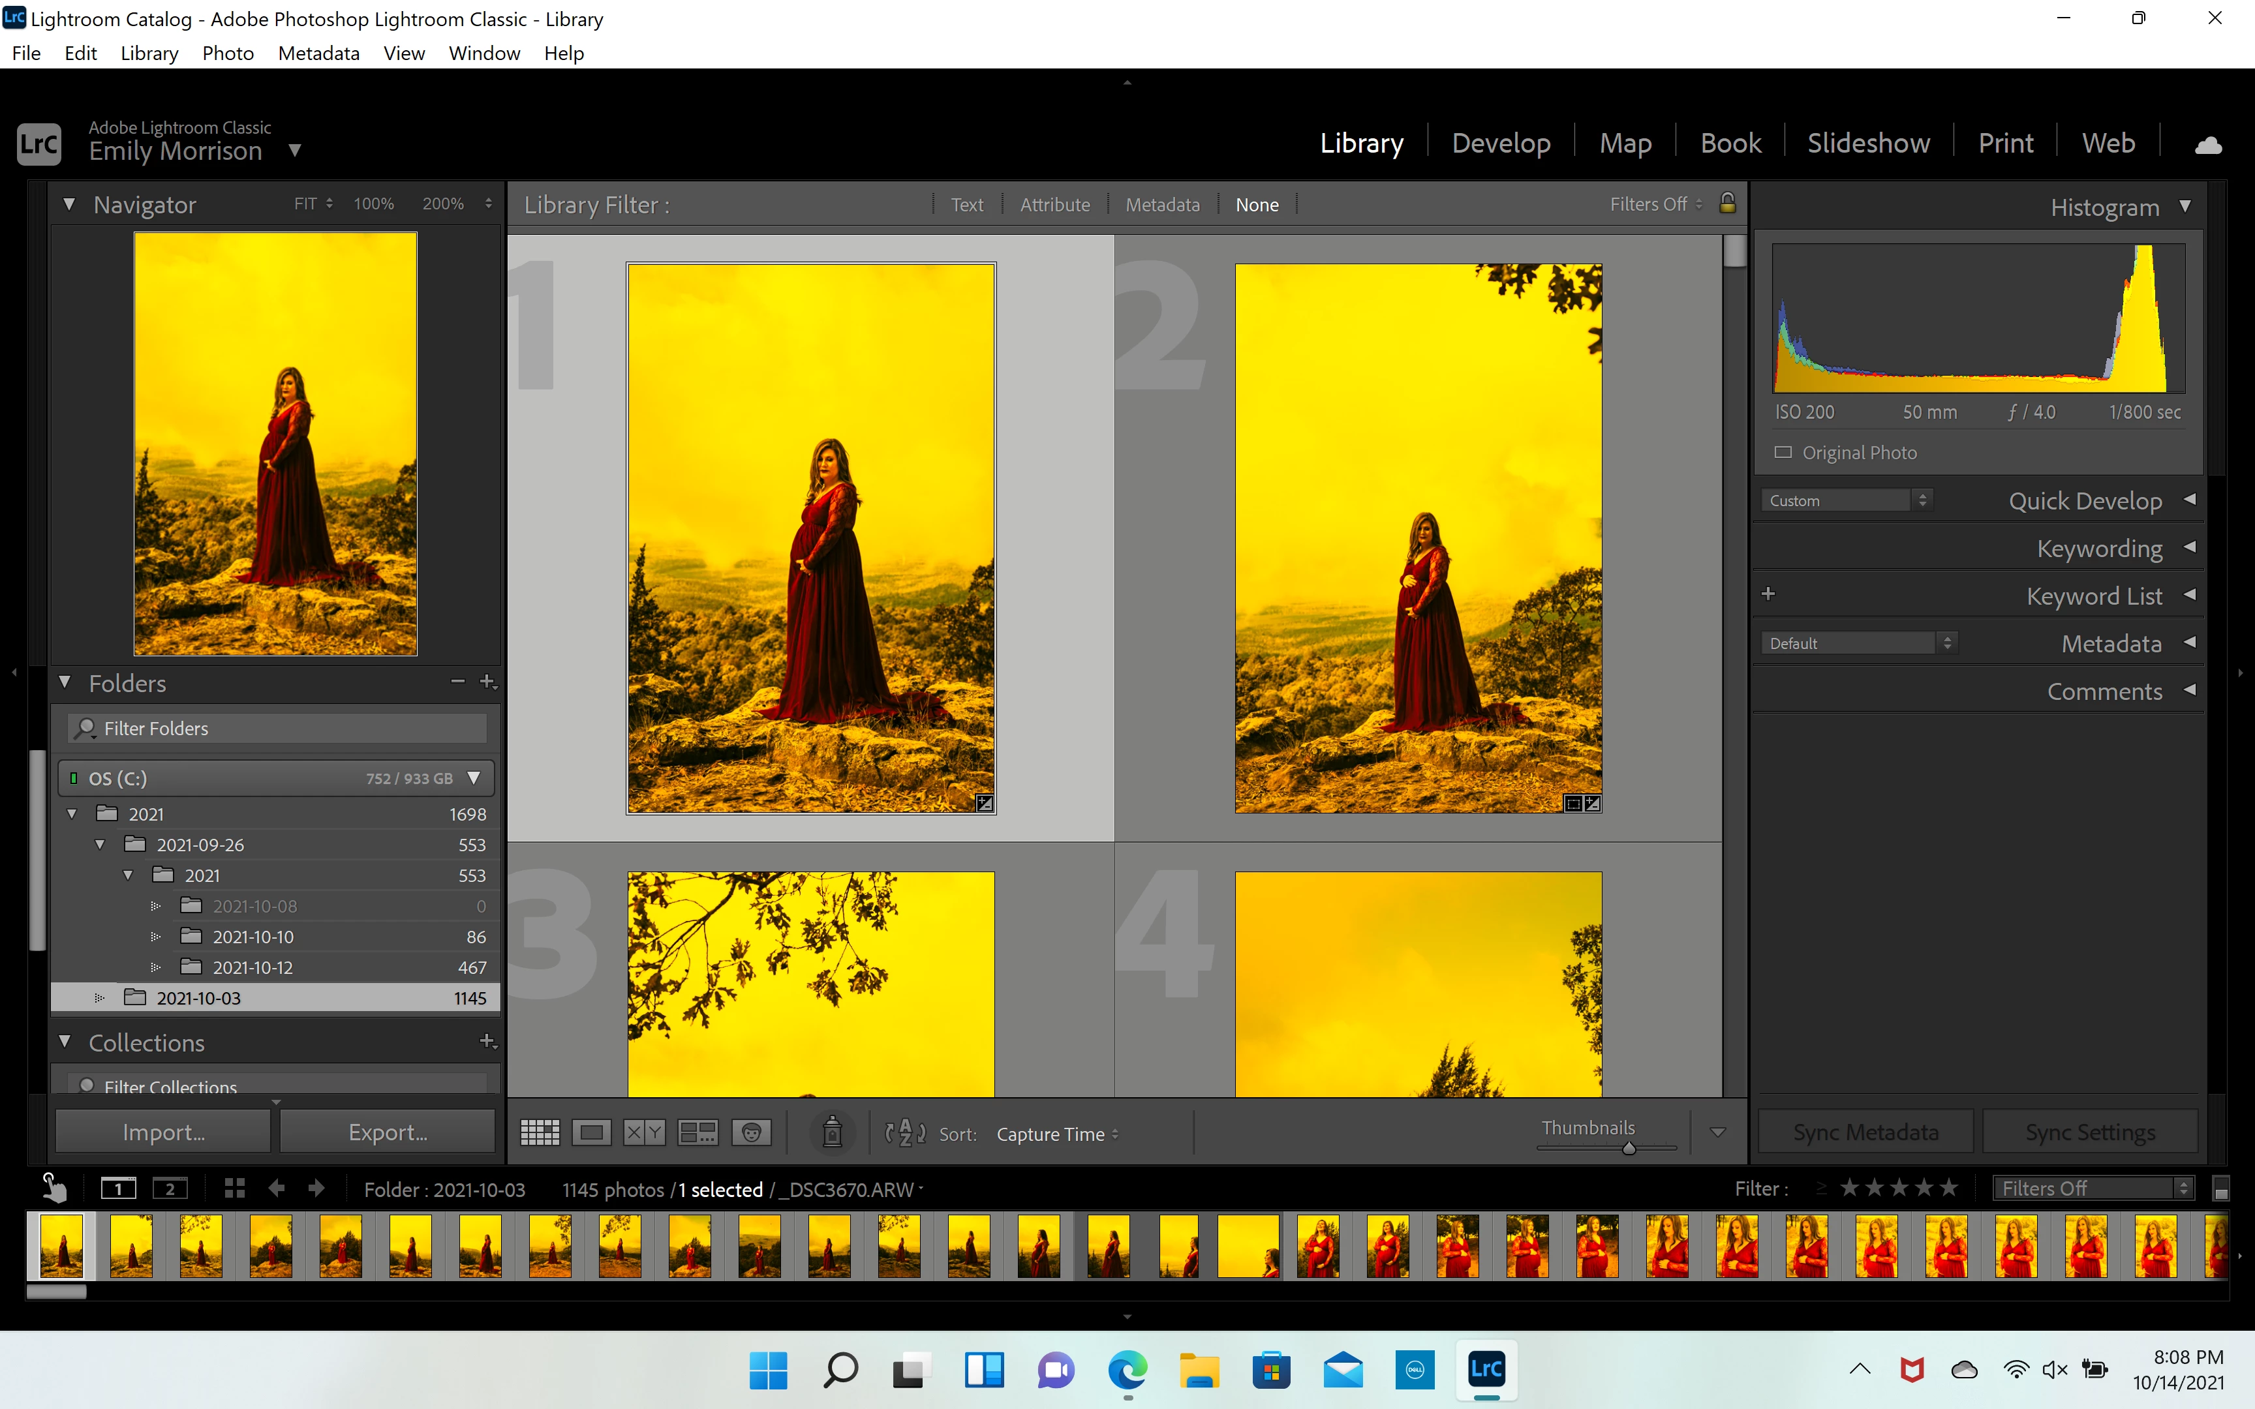
Task: Open People view face icon
Action: coord(751,1133)
